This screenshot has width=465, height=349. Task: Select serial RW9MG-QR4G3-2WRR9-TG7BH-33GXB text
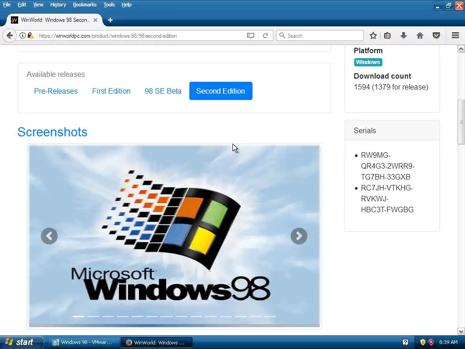point(387,166)
